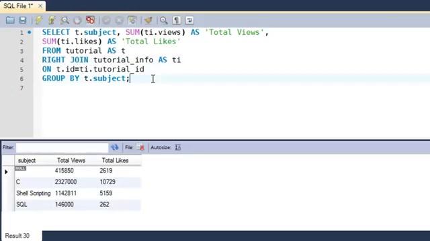Execute the whole SQL script

39,20
